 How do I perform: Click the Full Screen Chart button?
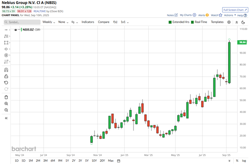[236, 9]
